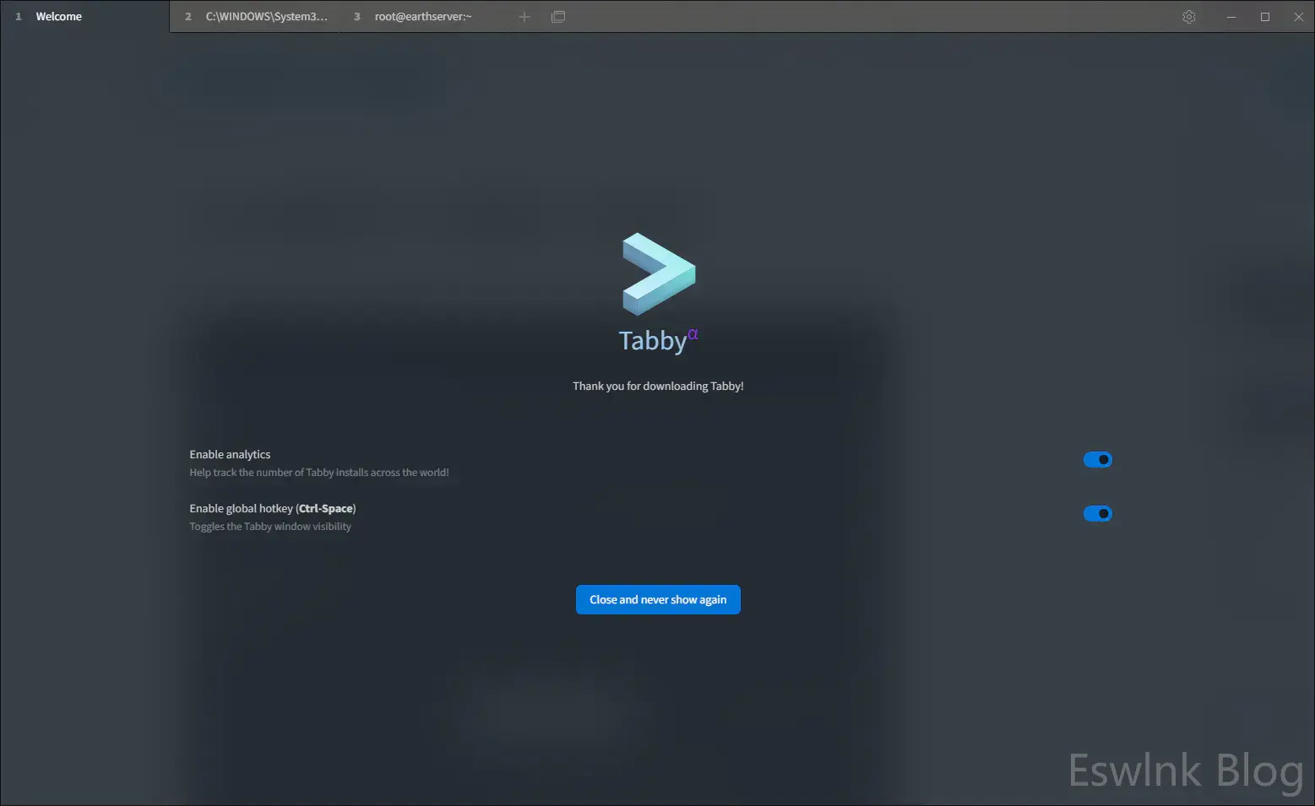The width and height of the screenshot is (1315, 806).
Task: Click the Tabby arrow logo
Action: [658, 273]
